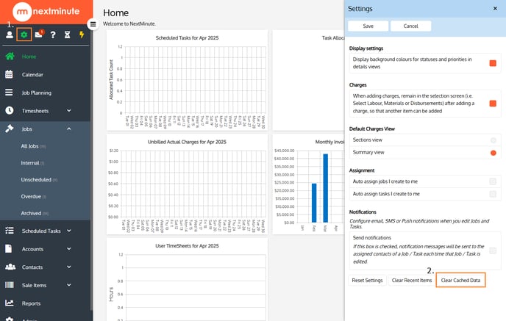Click the Contacts people icon

click(x=10, y=267)
